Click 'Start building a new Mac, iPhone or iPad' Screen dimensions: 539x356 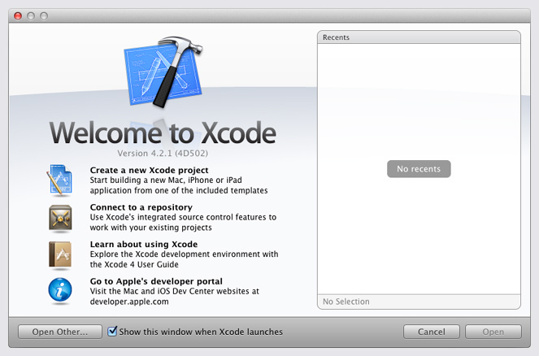(x=166, y=180)
